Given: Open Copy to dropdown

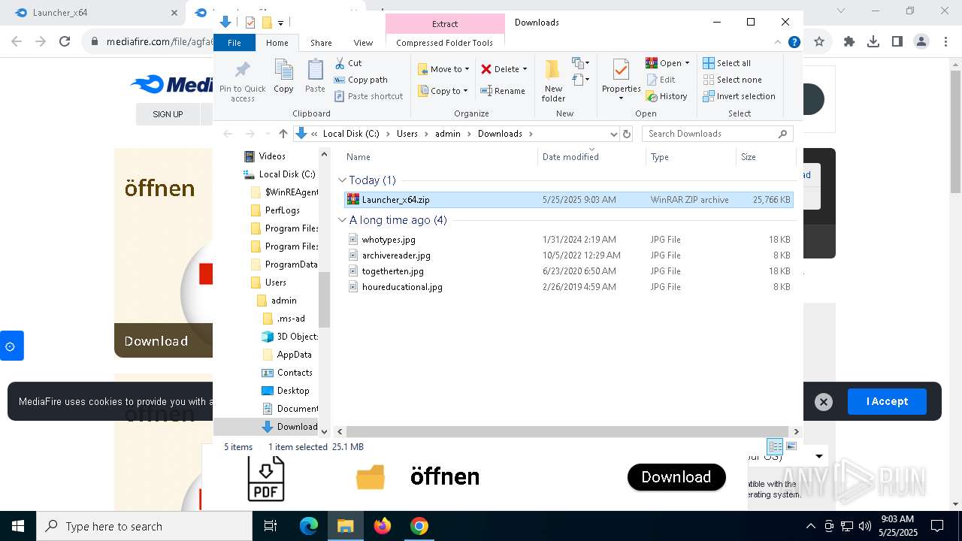Looking at the screenshot, I should tap(443, 91).
